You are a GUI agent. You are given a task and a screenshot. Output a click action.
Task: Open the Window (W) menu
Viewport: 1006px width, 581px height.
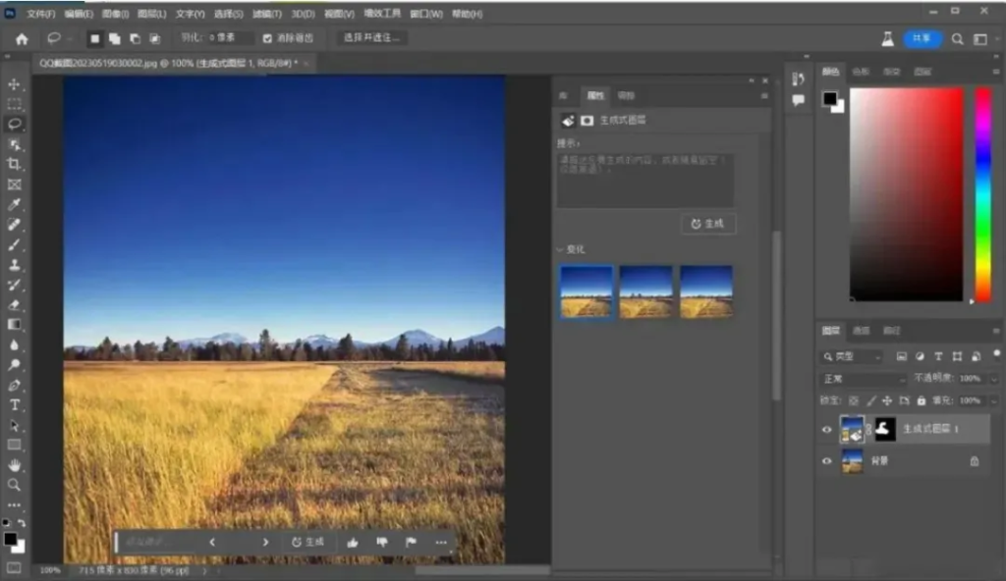tap(426, 14)
